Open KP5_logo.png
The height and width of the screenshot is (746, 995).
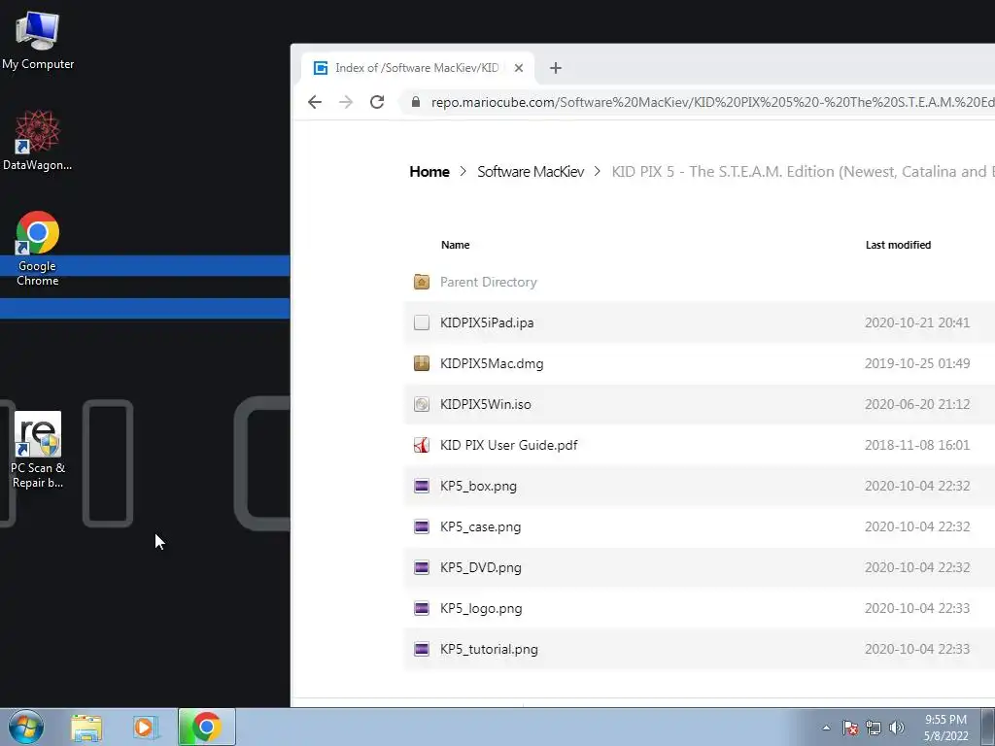(x=481, y=608)
